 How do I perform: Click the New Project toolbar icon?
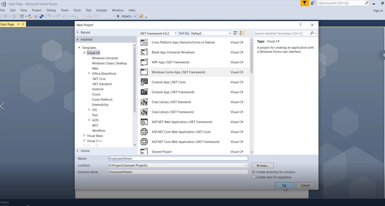(x=21, y=16)
